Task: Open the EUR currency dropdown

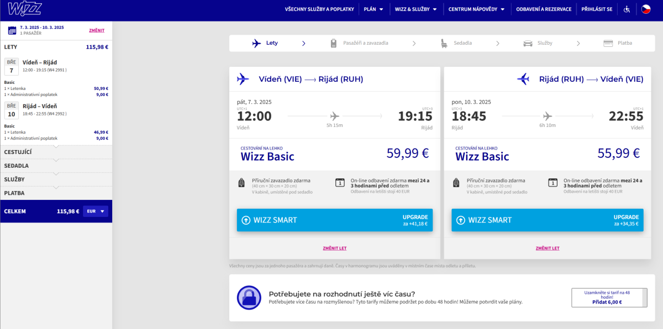Action: [96, 211]
